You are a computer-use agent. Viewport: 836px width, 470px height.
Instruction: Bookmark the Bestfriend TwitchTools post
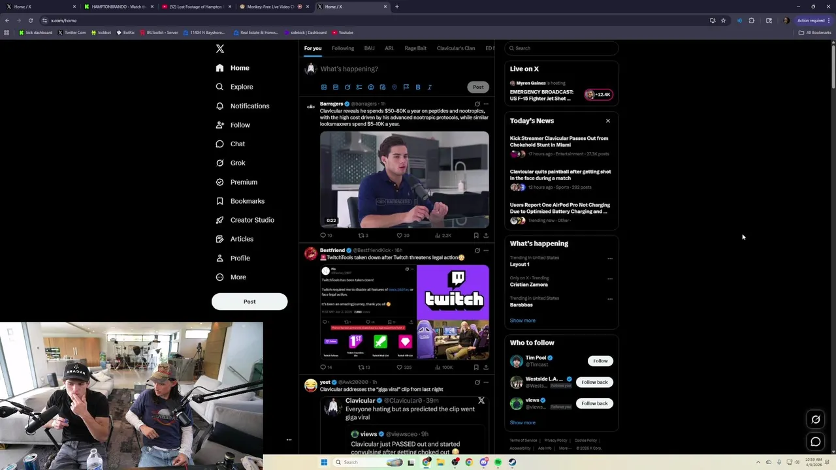click(x=476, y=368)
